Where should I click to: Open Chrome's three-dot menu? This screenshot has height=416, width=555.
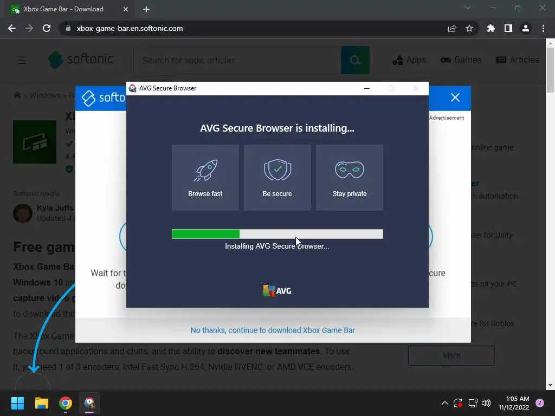click(543, 28)
